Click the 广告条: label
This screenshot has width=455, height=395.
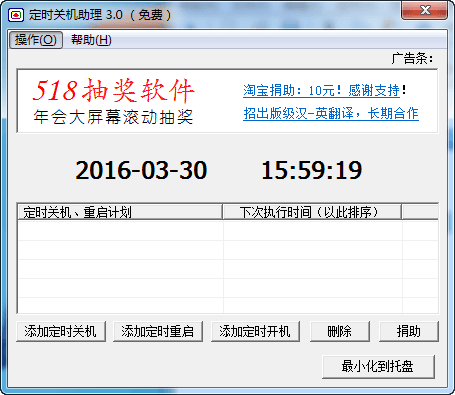point(412,58)
